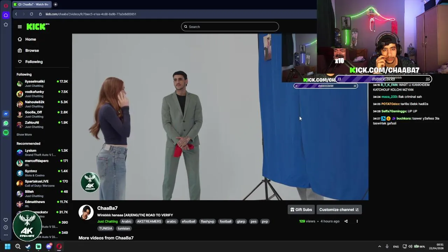Open ilyaselmaliki channel in Following

point(42,83)
